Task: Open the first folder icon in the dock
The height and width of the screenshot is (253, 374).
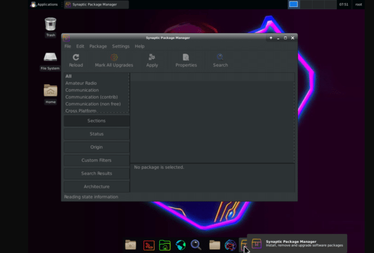Action: [x=130, y=245]
